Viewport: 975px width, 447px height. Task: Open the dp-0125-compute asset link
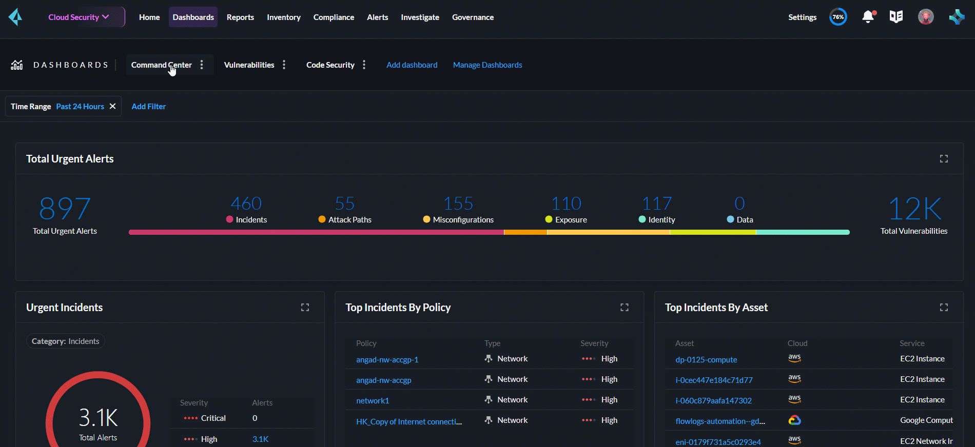coord(706,359)
